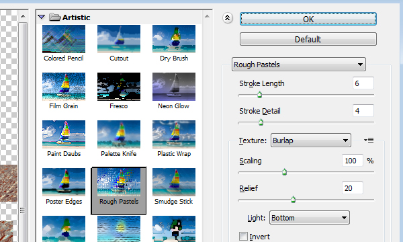The image size is (403, 242).
Task: Open the Rough Pastels filter dropdown
Action: [x=299, y=65]
